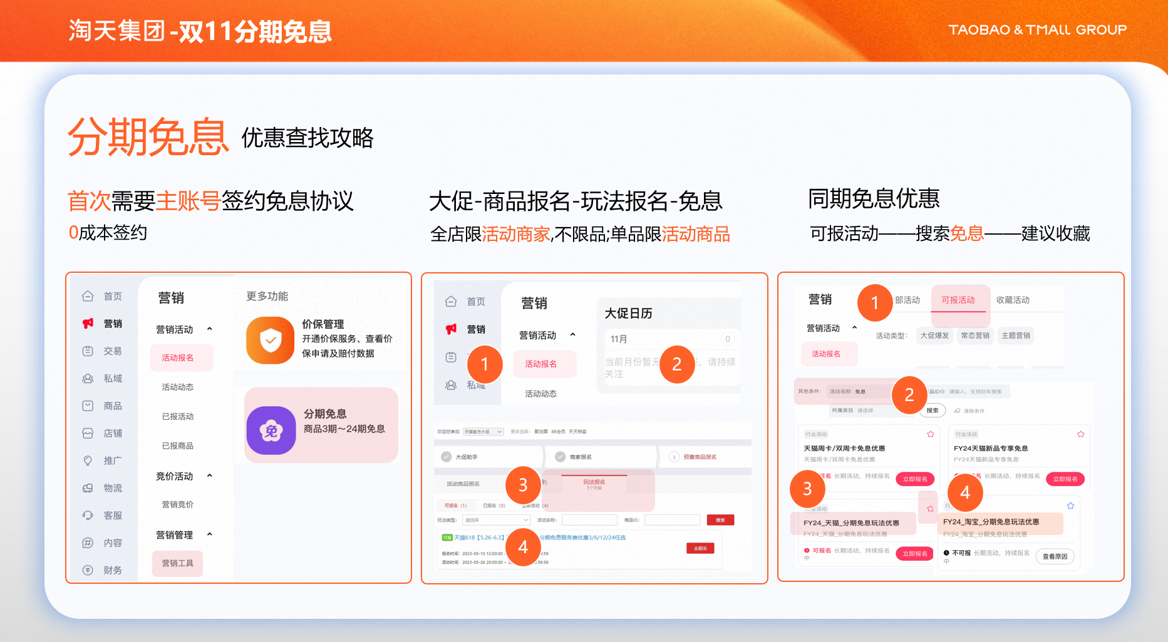Collapse the 营销管理 section chevron
The width and height of the screenshot is (1168, 642).
(210, 535)
